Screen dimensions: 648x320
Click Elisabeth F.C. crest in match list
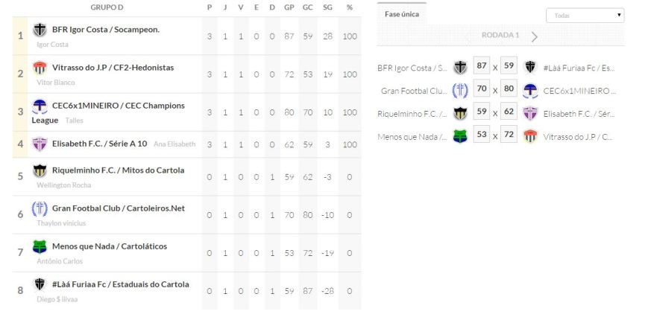point(530,113)
